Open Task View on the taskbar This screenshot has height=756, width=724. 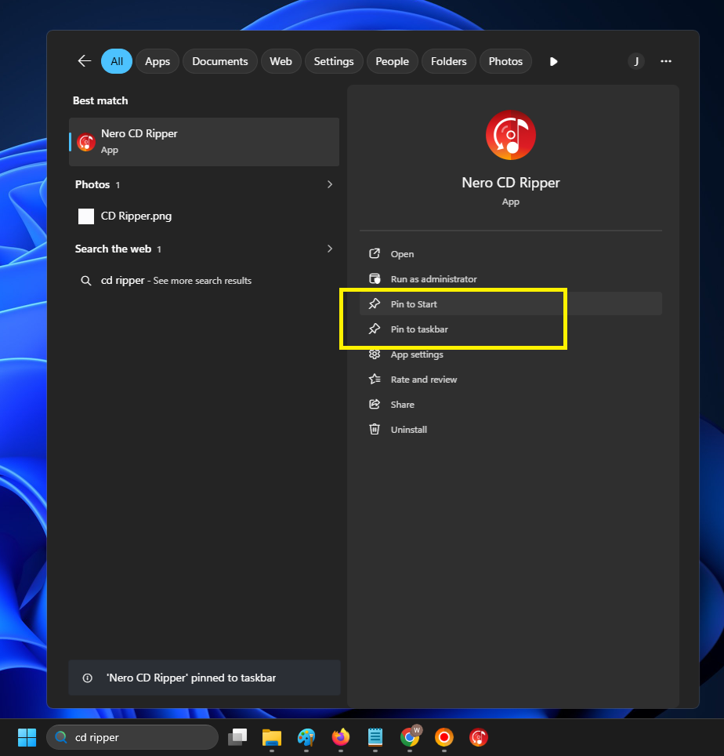point(237,737)
